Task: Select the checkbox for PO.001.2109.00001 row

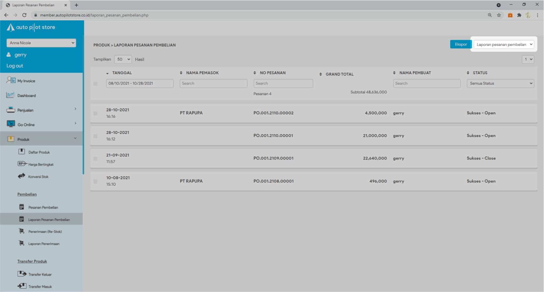Action: pyautogui.click(x=95, y=159)
